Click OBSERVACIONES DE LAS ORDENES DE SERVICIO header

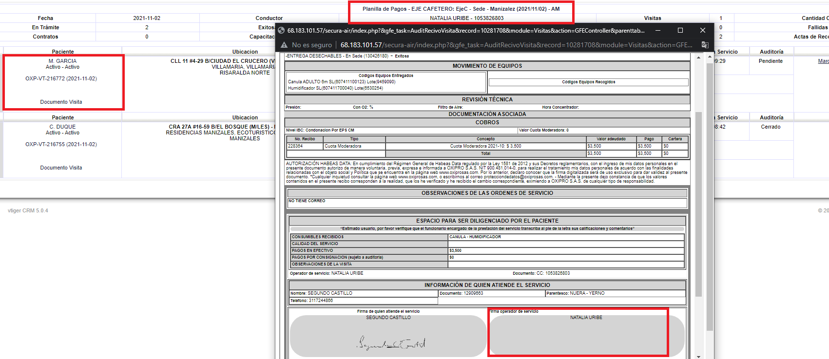[487, 193]
